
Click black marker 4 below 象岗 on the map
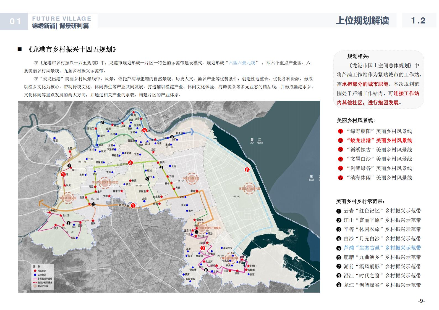[161, 168]
